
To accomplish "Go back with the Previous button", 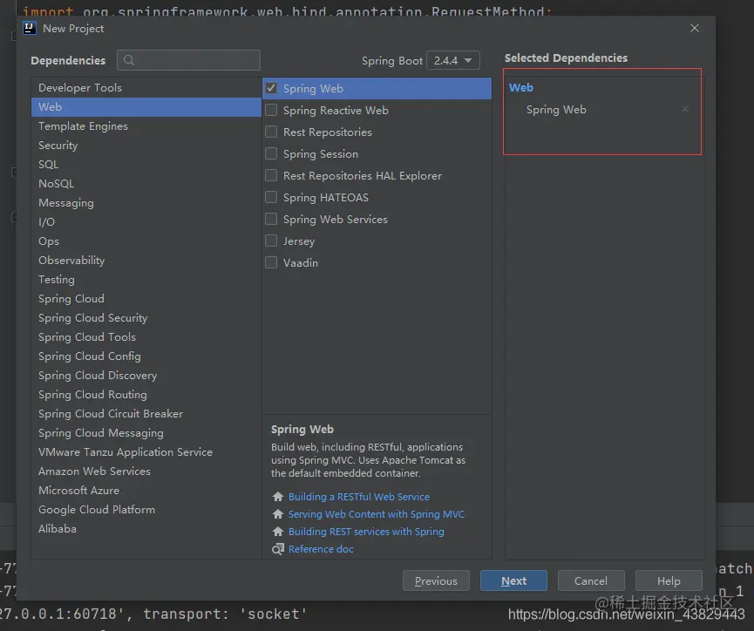I will [x=436, y=581].
